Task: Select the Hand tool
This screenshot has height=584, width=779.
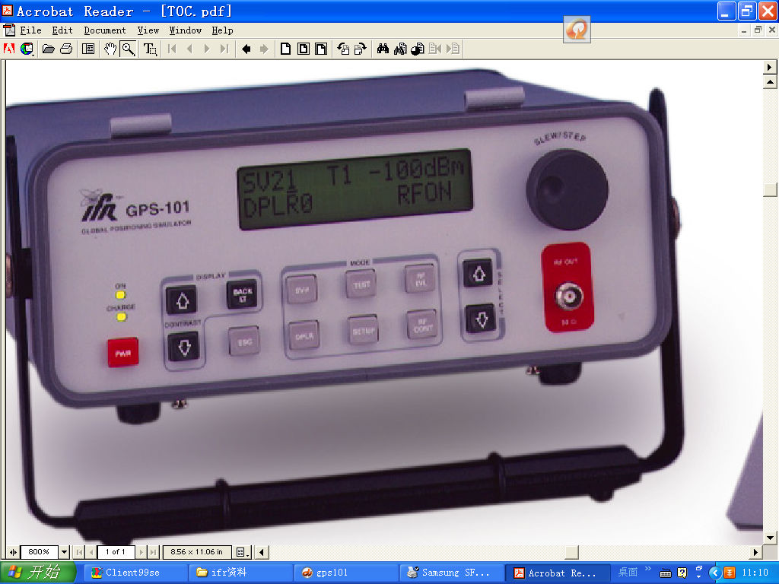Action: tap(110, 49)
